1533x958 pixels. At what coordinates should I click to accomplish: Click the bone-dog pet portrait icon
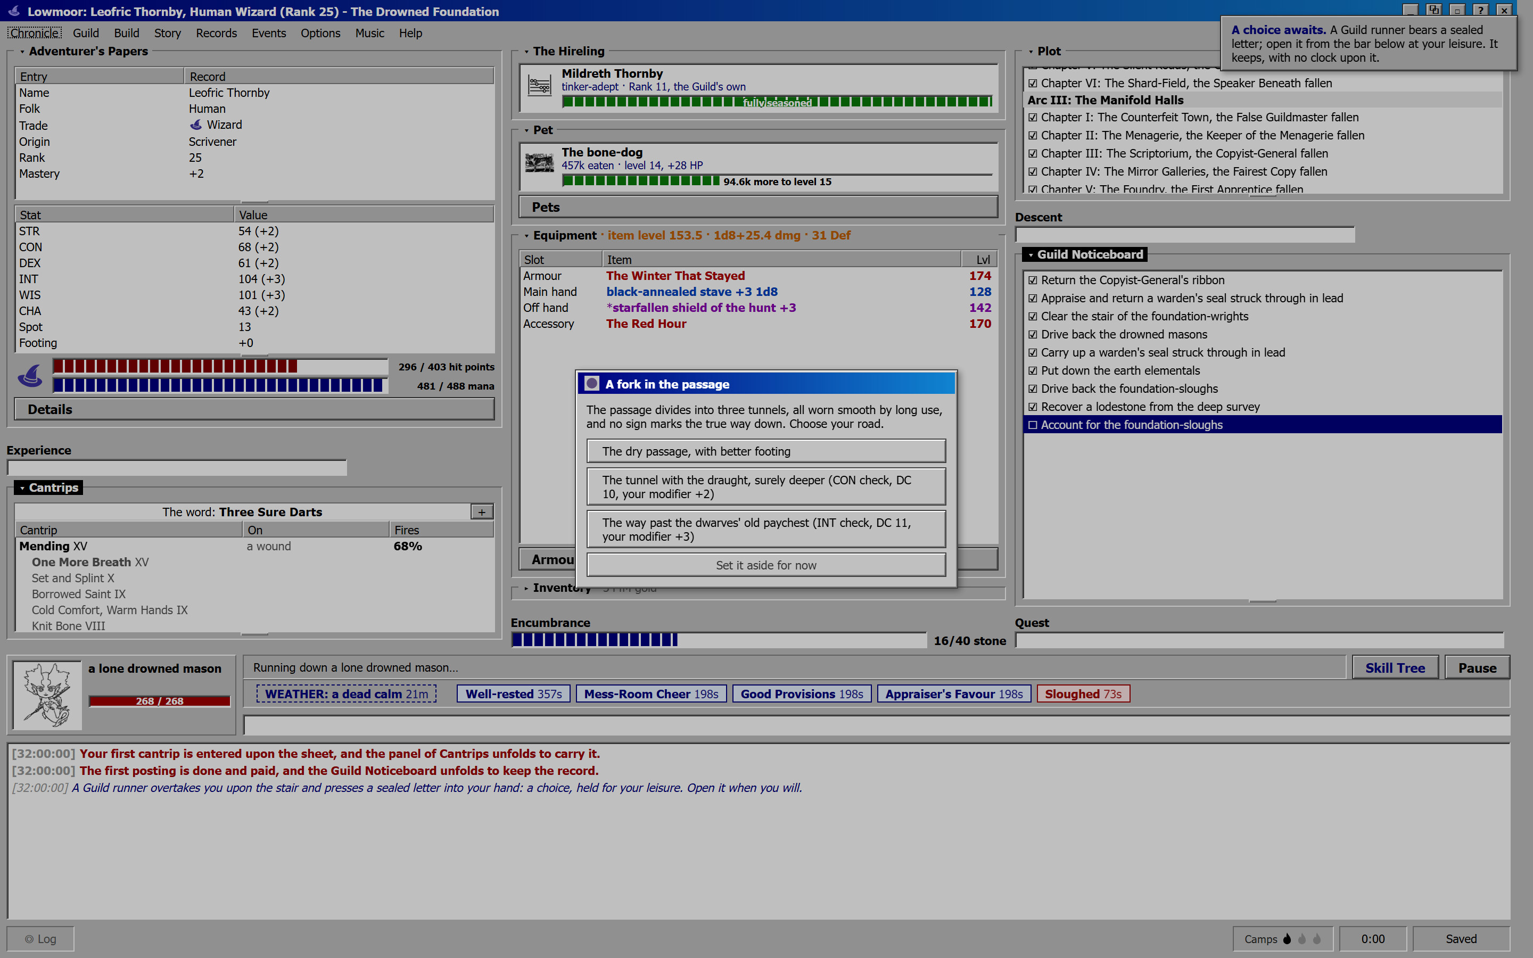(539, 163)
